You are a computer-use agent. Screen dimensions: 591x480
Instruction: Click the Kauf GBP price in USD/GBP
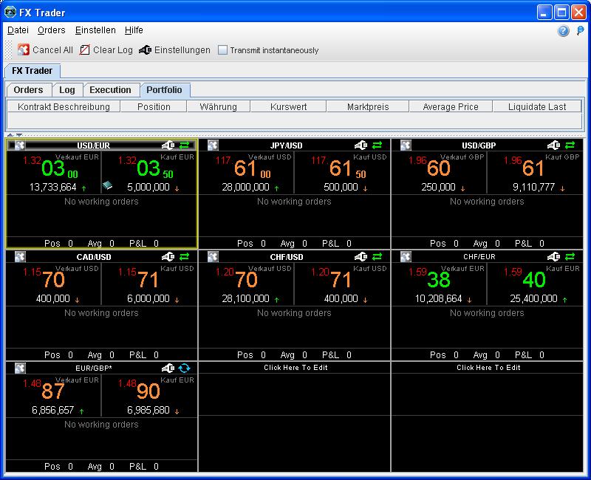point(533,168)
